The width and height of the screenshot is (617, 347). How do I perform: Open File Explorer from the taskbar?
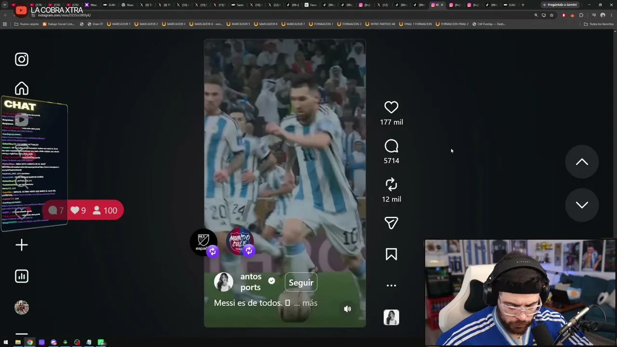click(x=18, y=343)
